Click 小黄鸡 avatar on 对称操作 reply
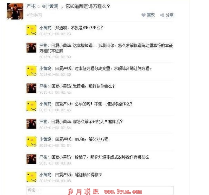Screen dimensions: 209x195 click(x=31, y=106)
